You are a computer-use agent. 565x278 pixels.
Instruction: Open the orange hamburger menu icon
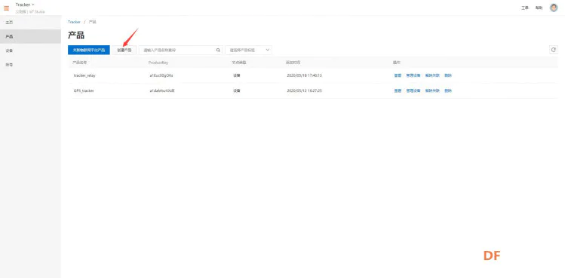coord(7,8)
